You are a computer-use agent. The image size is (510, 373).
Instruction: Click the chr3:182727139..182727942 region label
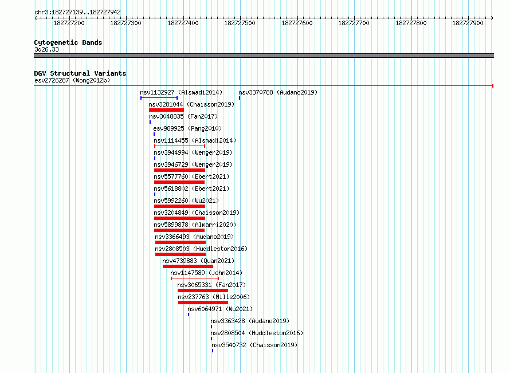[77, 12]
